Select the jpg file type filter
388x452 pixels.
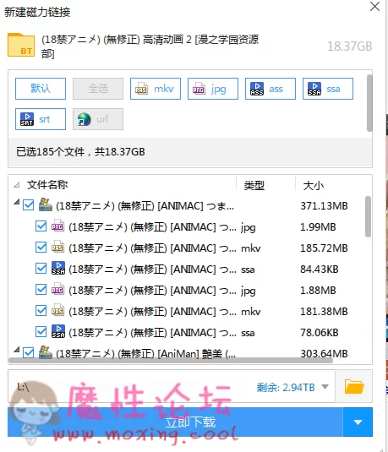[x=213, y=89]
